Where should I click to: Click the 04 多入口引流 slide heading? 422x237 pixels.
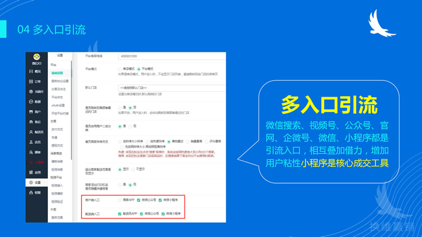[51, 30]
